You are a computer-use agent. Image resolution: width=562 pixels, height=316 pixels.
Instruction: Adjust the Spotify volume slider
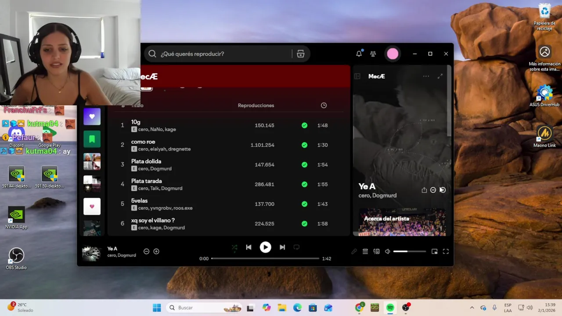[410, 251]
